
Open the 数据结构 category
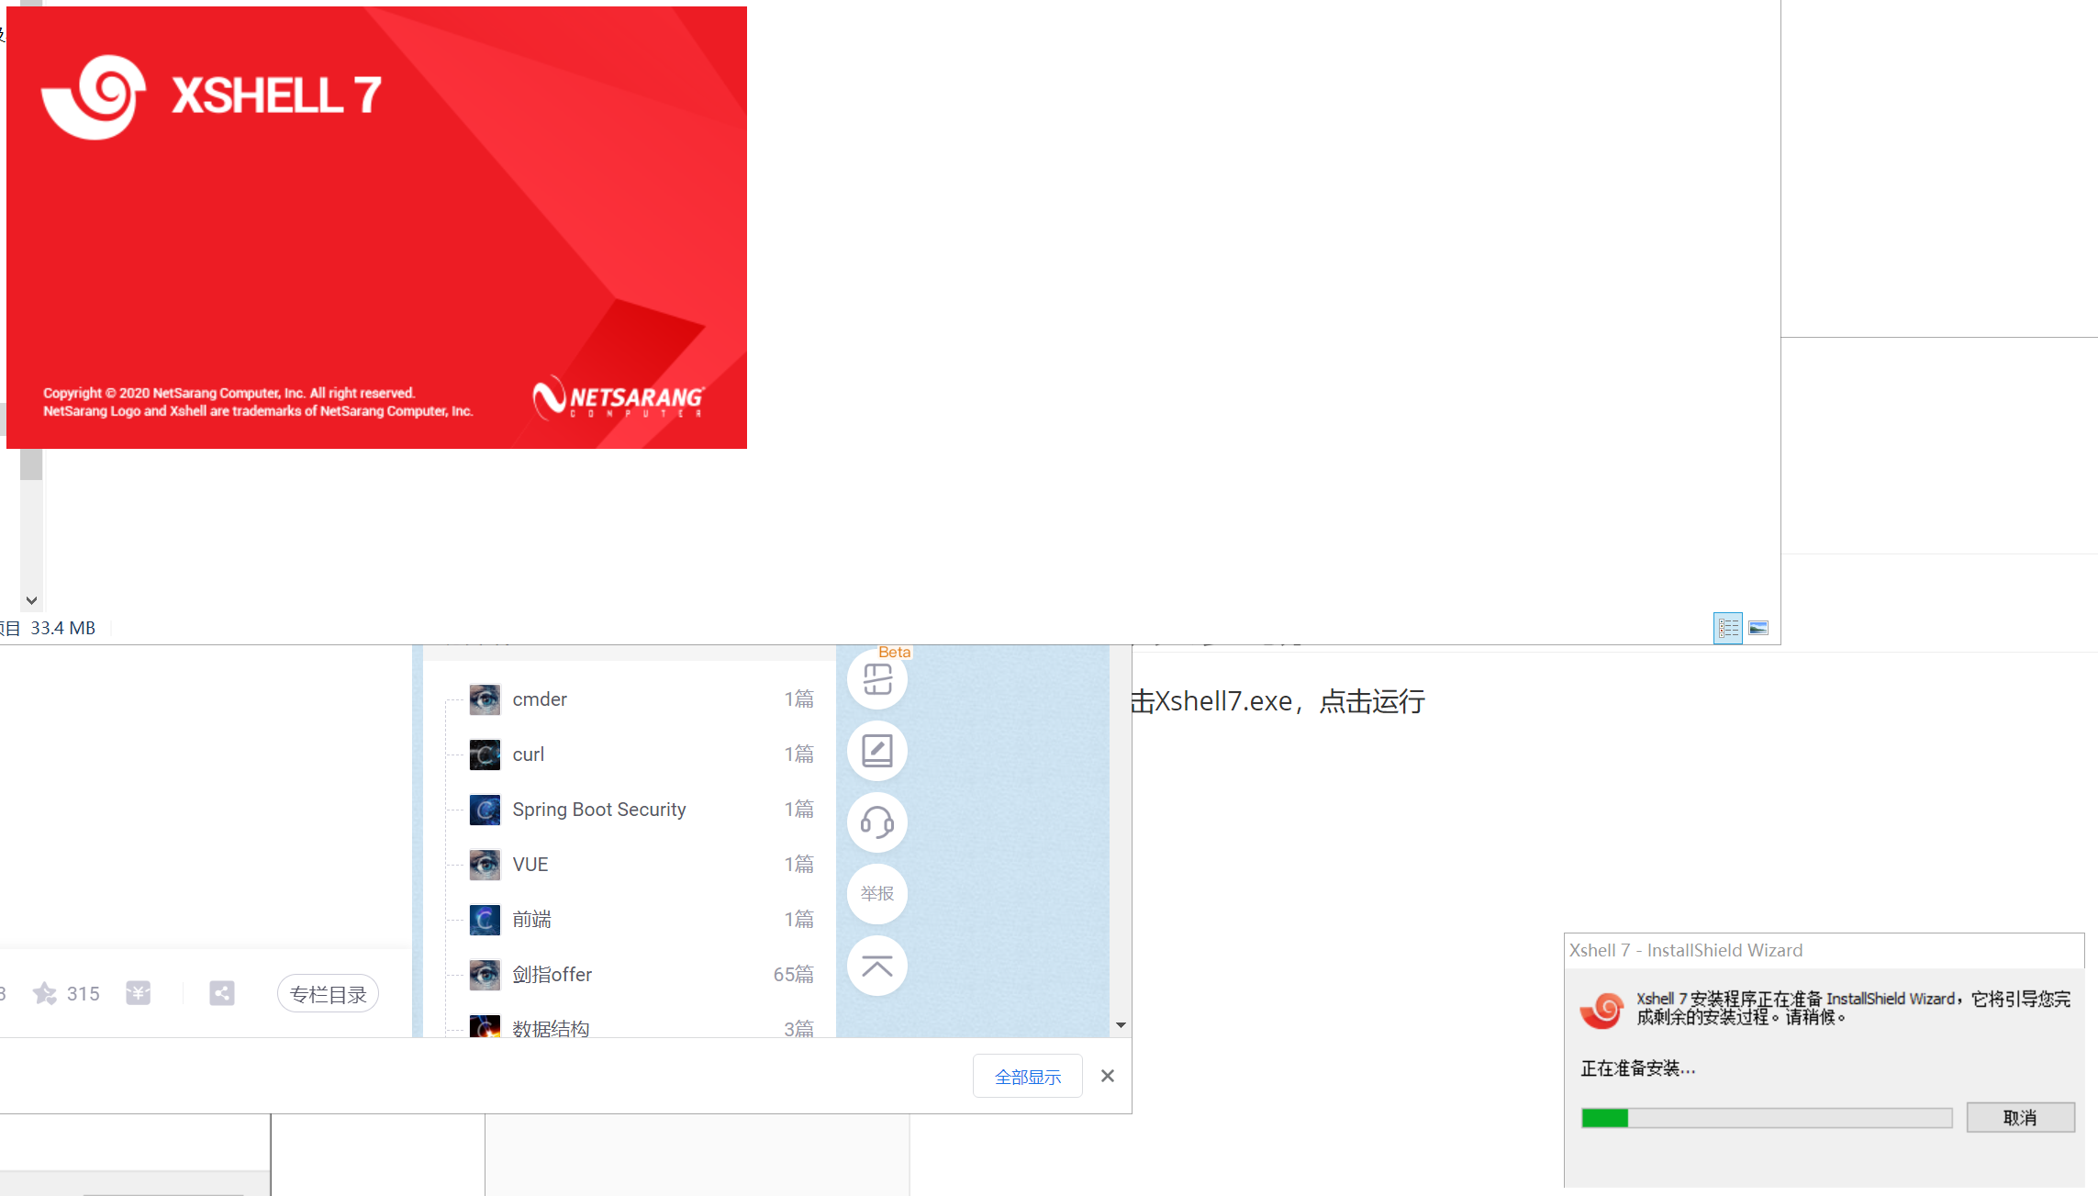tap(551, 1028)
